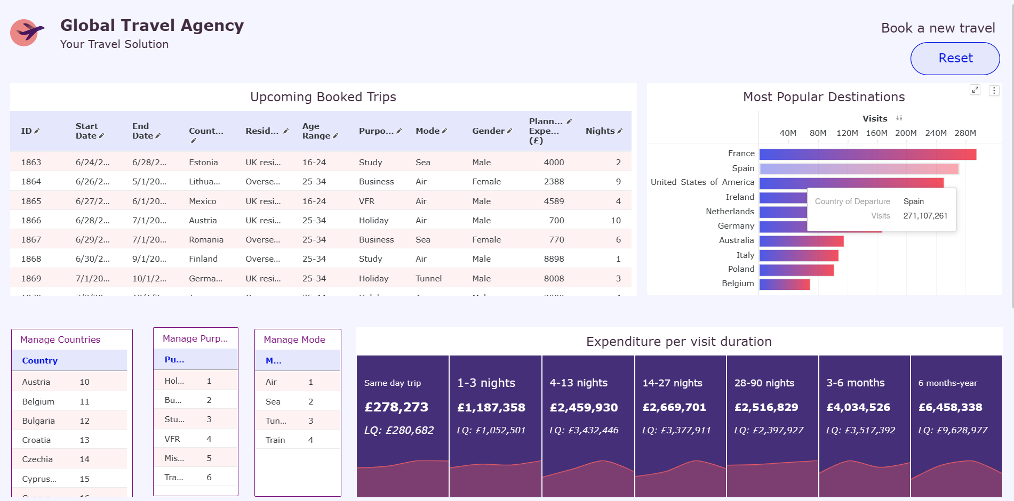Click the France bar in chart

867,155
